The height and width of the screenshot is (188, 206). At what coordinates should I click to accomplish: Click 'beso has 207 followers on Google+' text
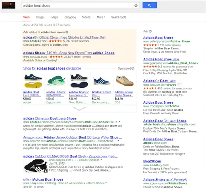coord(164,154)
